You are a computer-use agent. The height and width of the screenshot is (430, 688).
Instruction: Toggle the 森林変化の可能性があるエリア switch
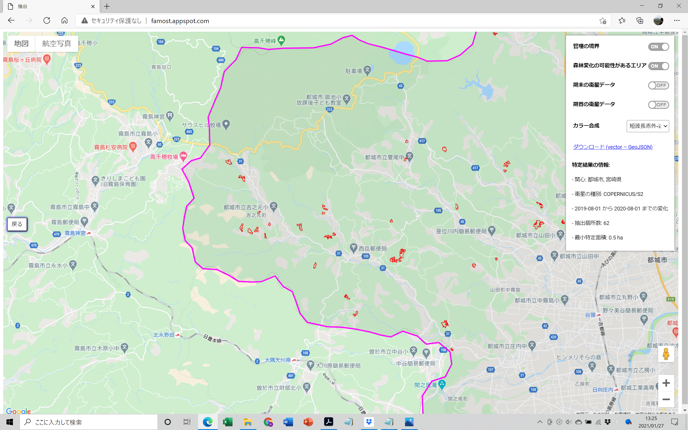pos(658,66)
